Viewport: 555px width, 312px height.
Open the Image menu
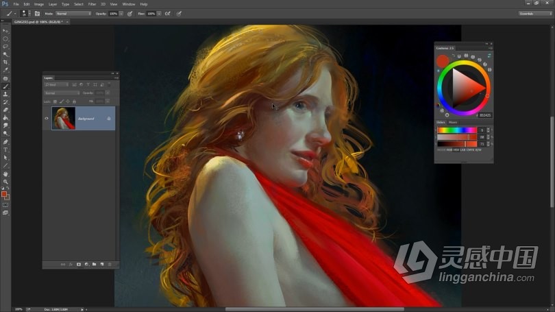click(x=39, y=4)
